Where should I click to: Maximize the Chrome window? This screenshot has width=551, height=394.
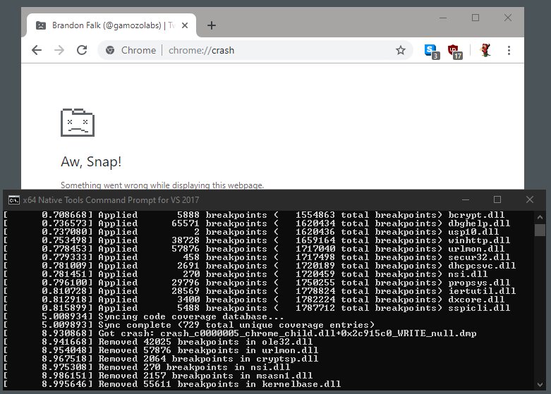coord(476,18)
